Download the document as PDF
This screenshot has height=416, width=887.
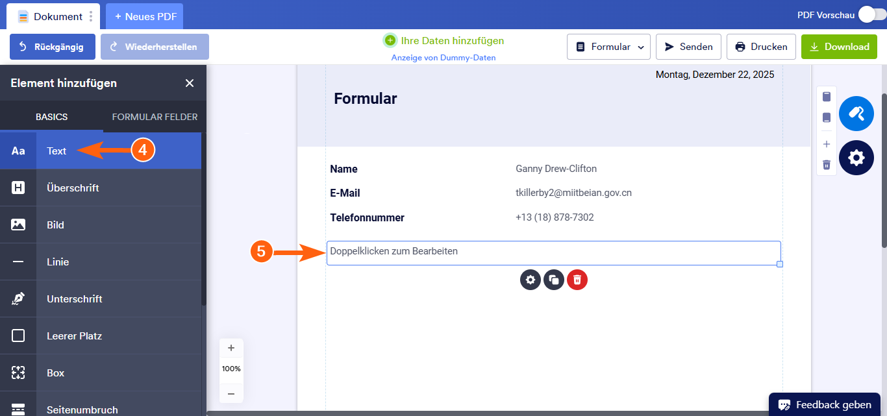pyautogui.click(x=839, y=46)
